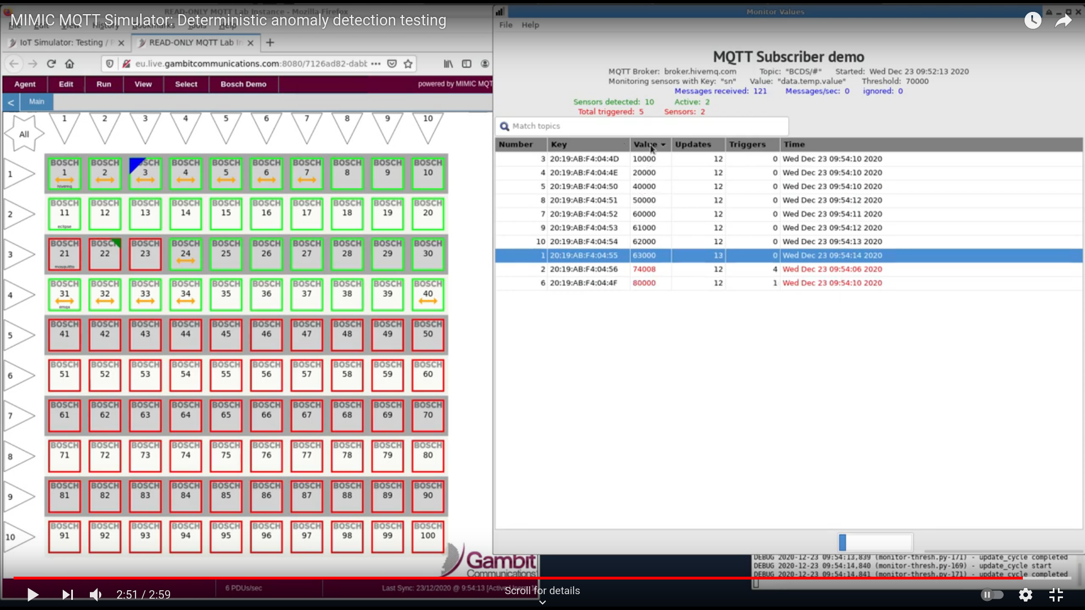The height and width of the screenshot is (610, 1085).
Task: Switch to IoT Simulator Testing tab
Action: pos(62,42)
